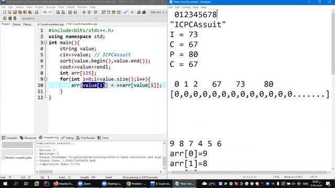The image size is (335, 188).
Task: Switch to Chrome Problem taskbar button
Action: point(136,183)
